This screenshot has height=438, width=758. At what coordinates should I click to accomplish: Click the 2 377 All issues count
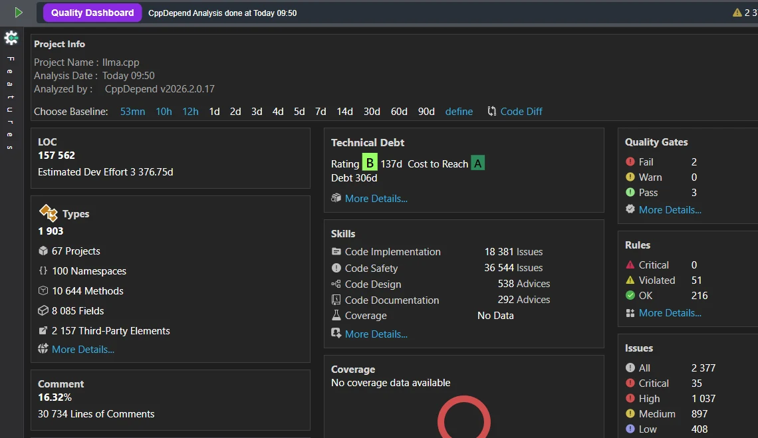(703, 368)
